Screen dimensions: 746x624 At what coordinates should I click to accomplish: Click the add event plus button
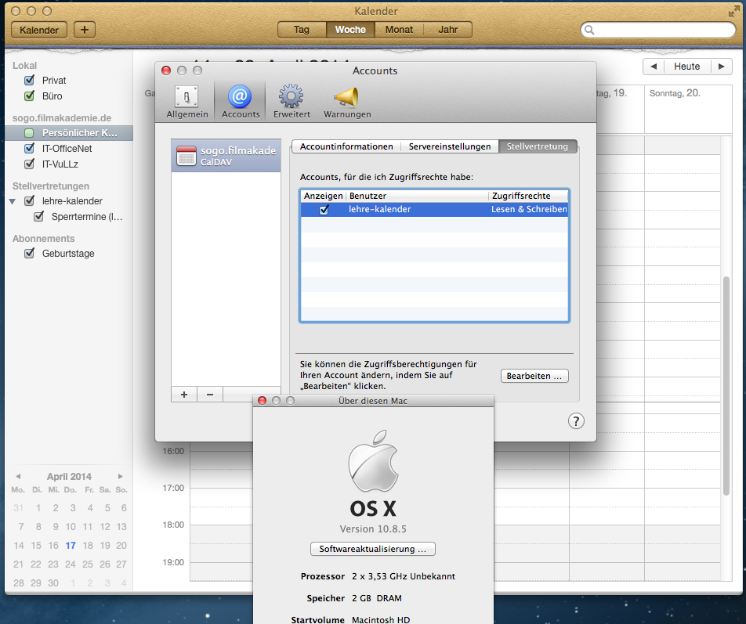click(x=84, y=30)
